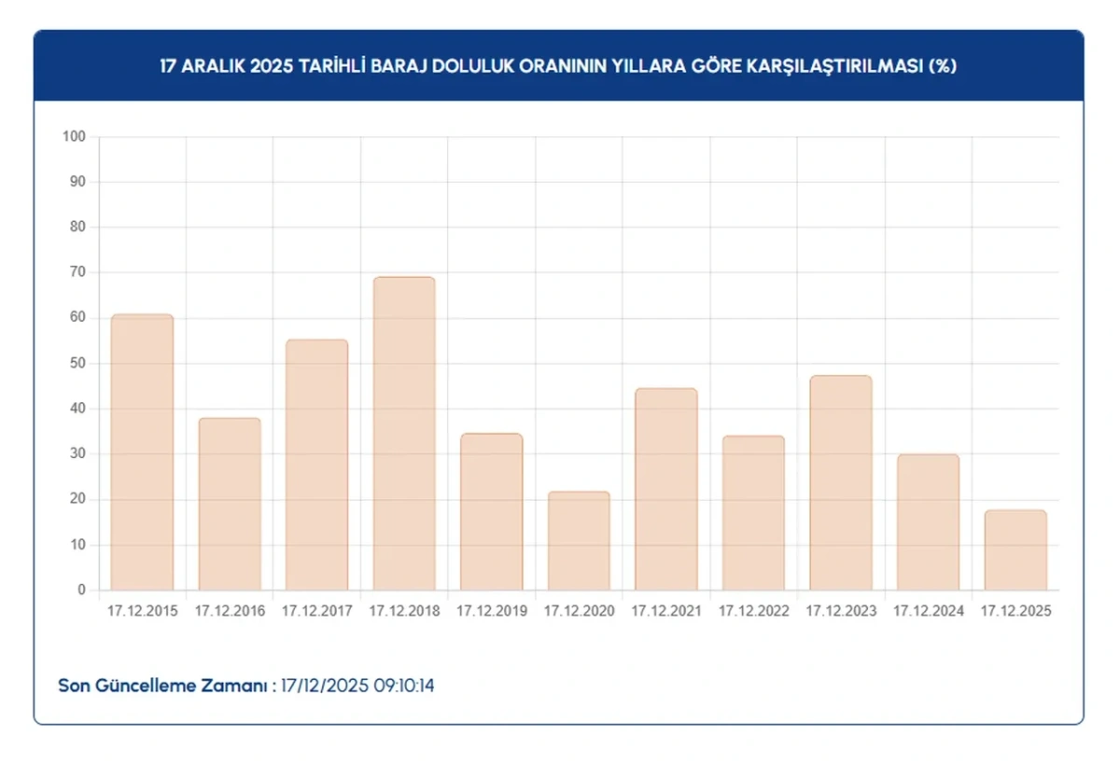Click the 17.12.2015 x-axis date label
The width and height of the screenshot is (1120, 763).
tap(142, 611)
